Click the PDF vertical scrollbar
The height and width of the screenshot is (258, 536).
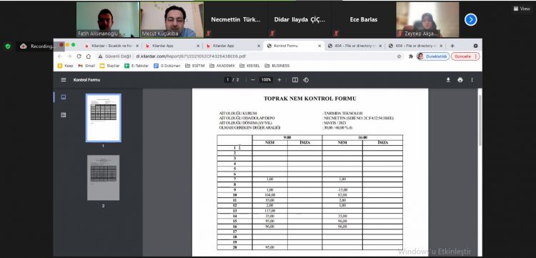[480, 119]
